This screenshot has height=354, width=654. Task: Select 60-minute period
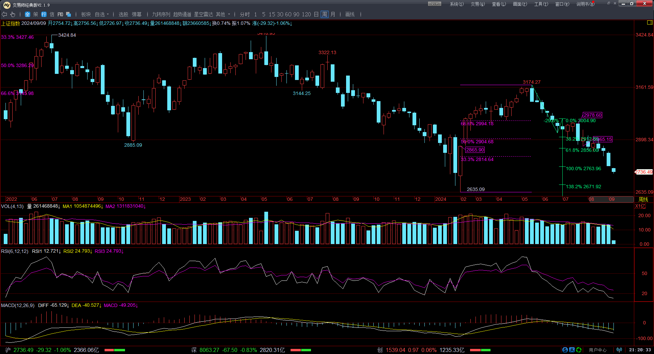(x=288, y=14)
